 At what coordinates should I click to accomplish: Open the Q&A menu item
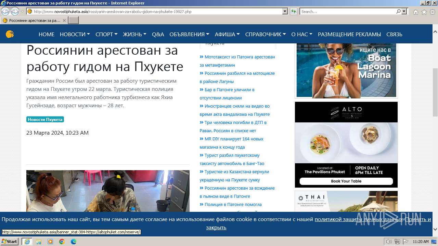point(158,34)
